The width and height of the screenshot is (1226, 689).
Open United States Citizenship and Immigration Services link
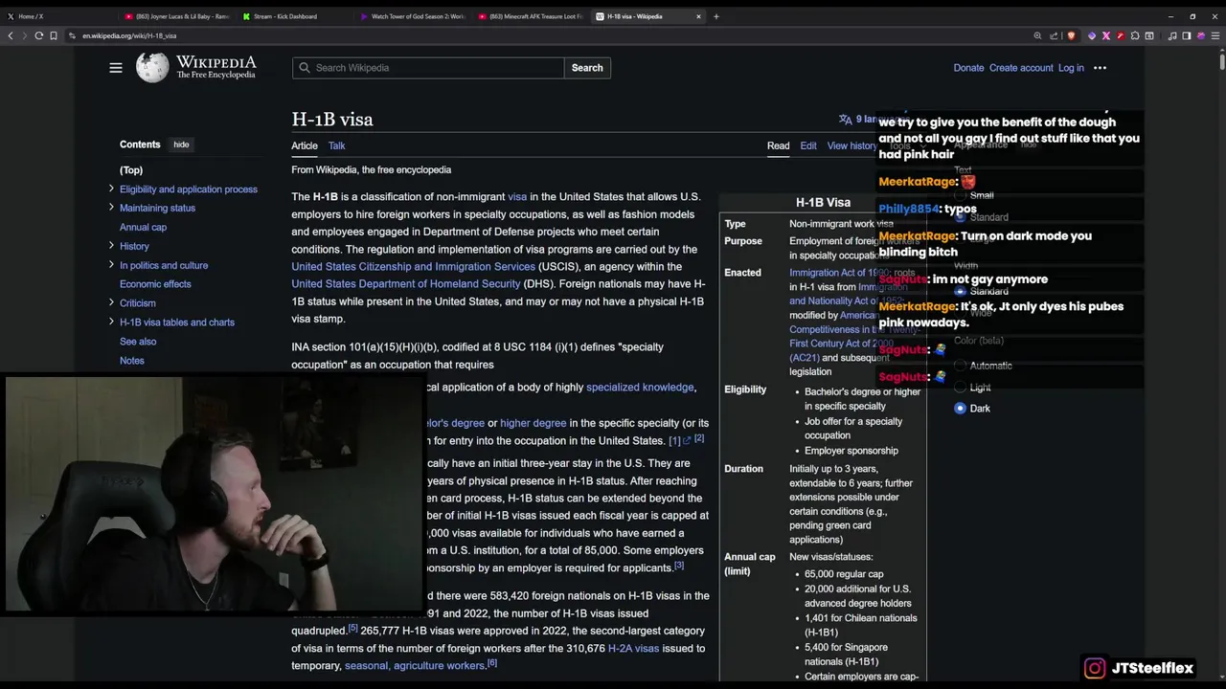413,266
